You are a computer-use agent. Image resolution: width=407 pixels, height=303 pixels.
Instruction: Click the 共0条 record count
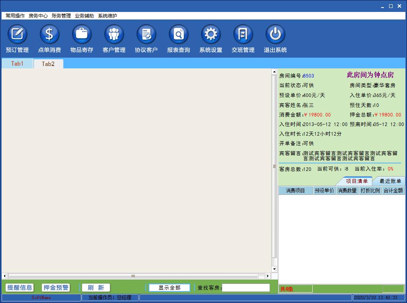coord(287,289)
